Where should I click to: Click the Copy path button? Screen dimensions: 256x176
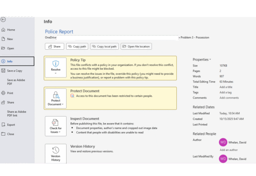coord(77,46)
